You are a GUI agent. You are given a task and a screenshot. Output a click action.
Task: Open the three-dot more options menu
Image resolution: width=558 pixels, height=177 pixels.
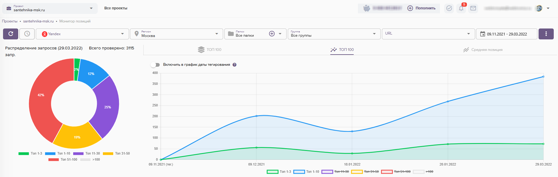546,34
